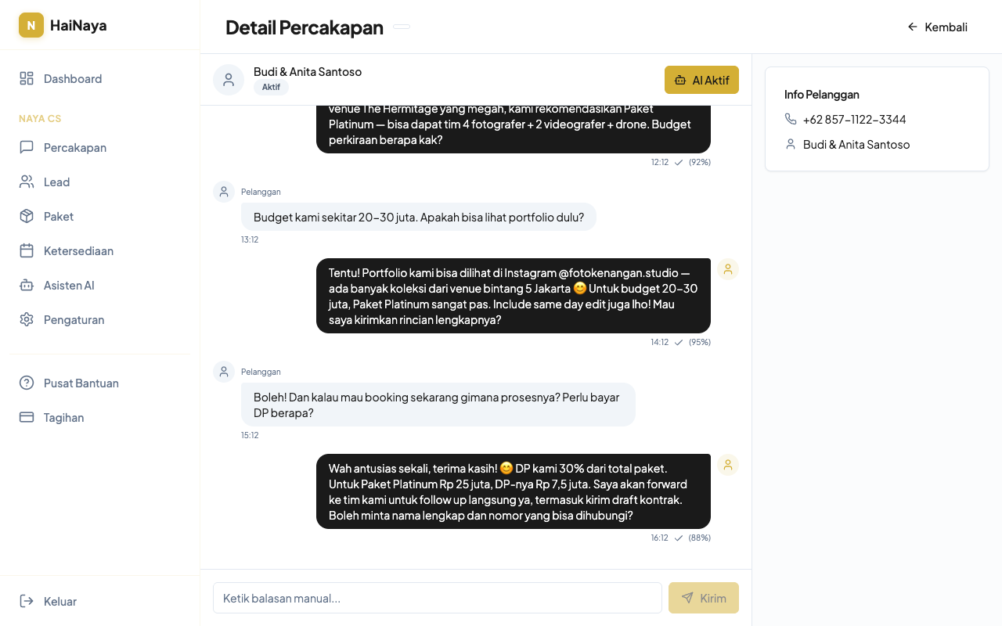Viewport: 1002px width, 626px height.
Task: Toggle the AI Aktif switch
Action: click(701, 80)
